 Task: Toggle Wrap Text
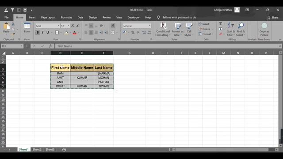(113, 26)
